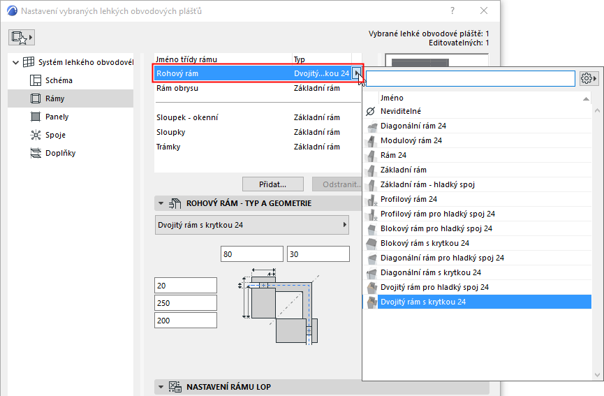The height and width of the screenshot is (396, 604).
Task: Collapse the Nastavení rámu LOP section
Action: pos(161,387)
